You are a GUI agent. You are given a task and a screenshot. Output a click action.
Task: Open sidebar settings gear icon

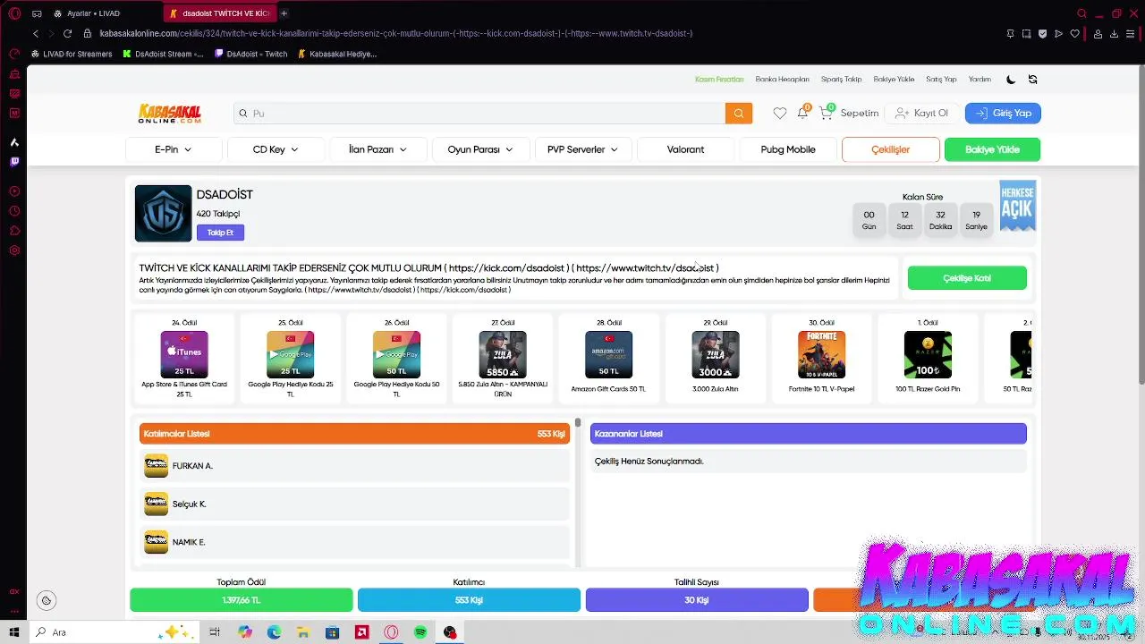[x=14, y=250]
